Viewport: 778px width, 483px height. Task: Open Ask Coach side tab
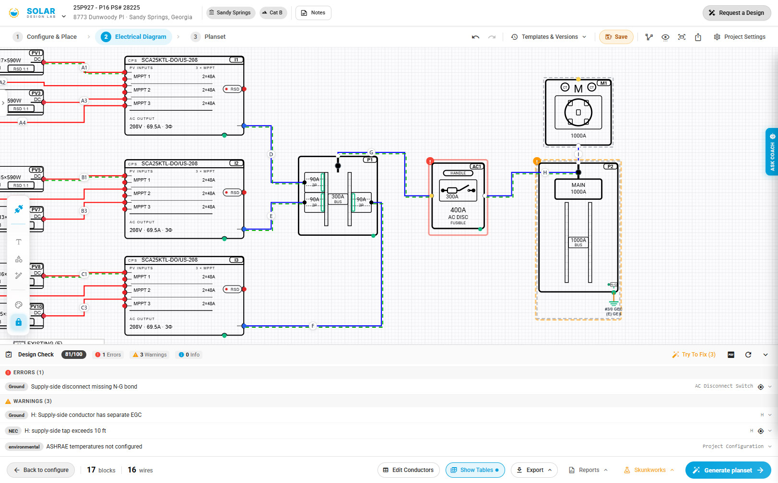click(x=772, y=151)
